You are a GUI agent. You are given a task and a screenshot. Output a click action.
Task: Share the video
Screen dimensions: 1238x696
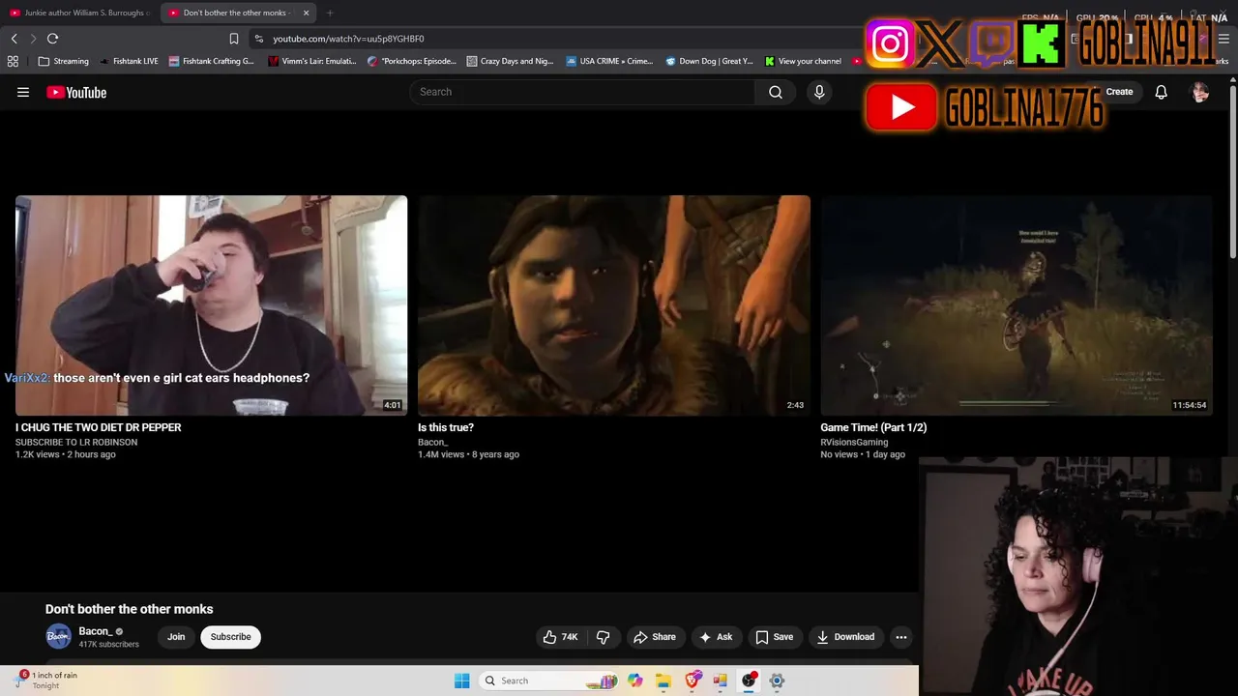(654, 637)
